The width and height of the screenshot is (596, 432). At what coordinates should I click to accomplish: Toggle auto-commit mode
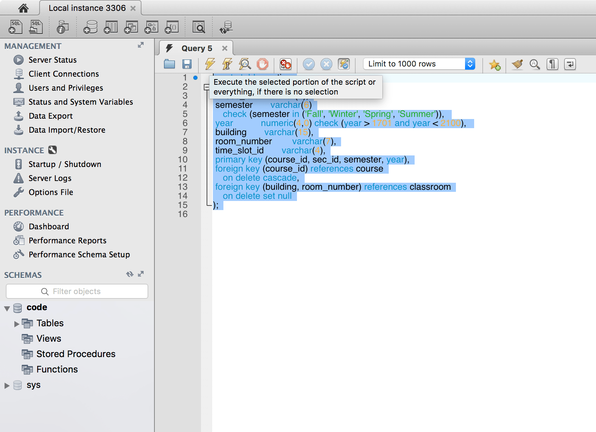(344, 64)
